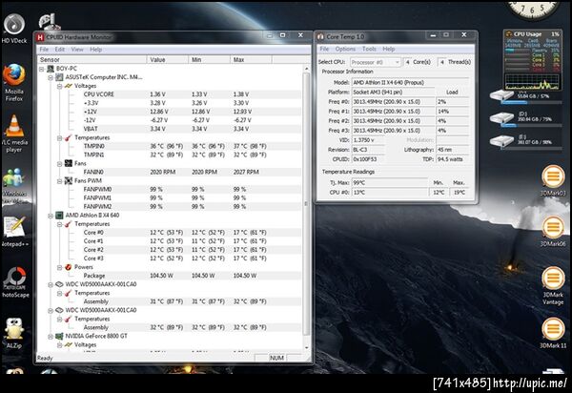Click the Core Temp title bar icon
This screenshot has width=572, height=393.
coord(320,36)
